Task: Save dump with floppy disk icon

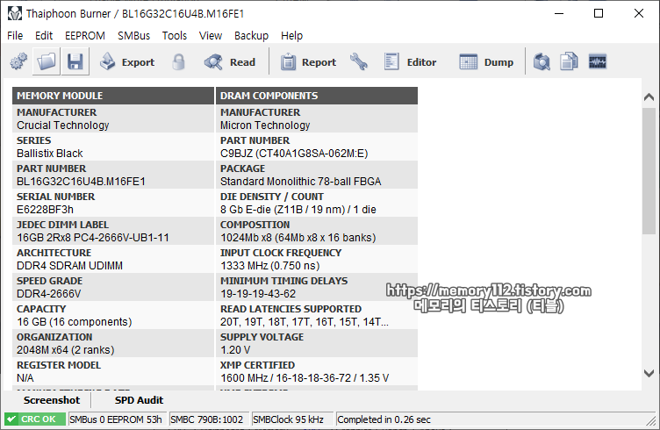Action: tap(75, 61)
